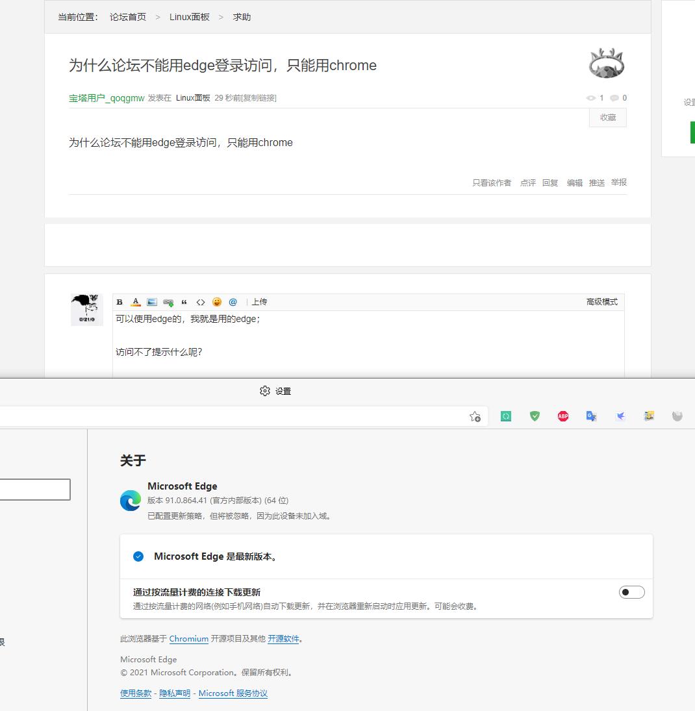Open the Chromium link
This screenshot has height=711, width=695.
(x=189, y=639)
